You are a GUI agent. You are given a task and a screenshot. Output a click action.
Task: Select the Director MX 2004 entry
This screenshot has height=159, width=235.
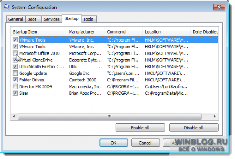click(36, 86)
